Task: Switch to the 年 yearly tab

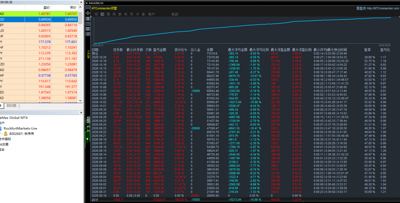Action: coord(126,14)
